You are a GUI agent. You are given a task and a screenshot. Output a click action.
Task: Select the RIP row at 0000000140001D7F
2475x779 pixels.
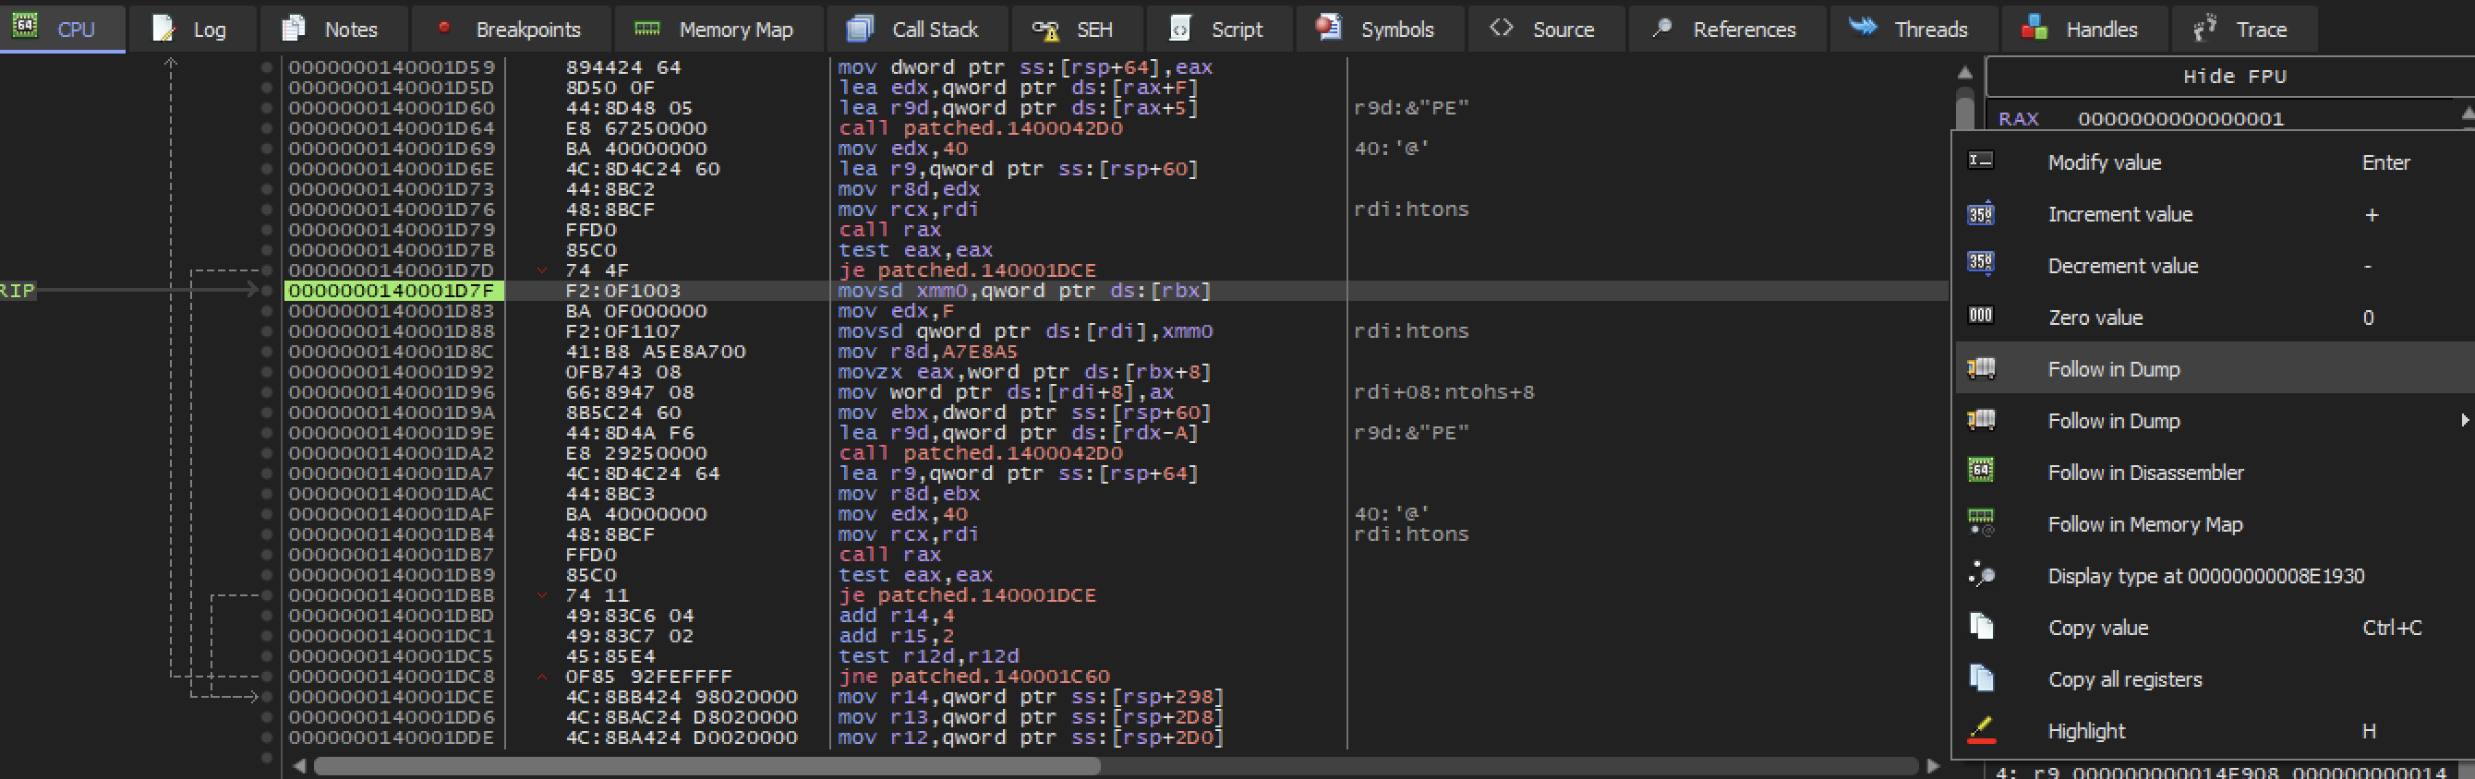(1115, 291)
